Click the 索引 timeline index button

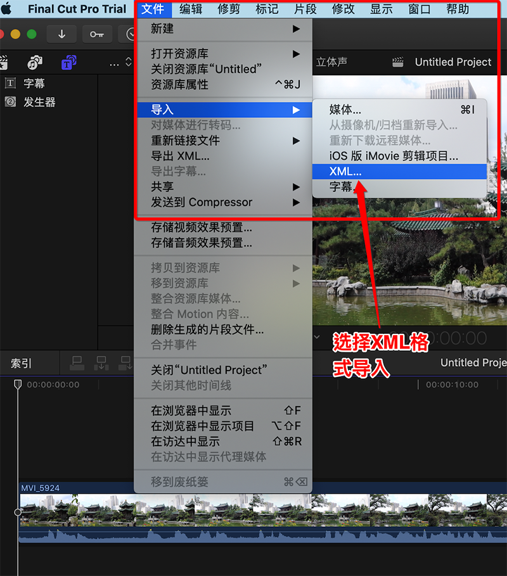coord(21,364)
